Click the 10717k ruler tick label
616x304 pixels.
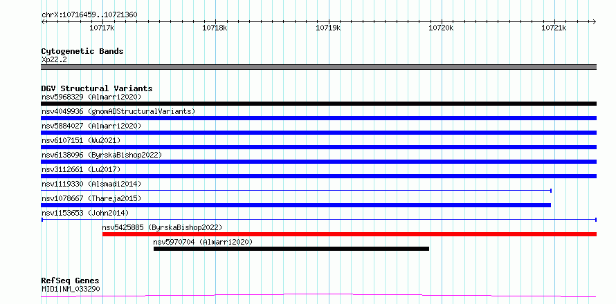click(x=102, y=28)
